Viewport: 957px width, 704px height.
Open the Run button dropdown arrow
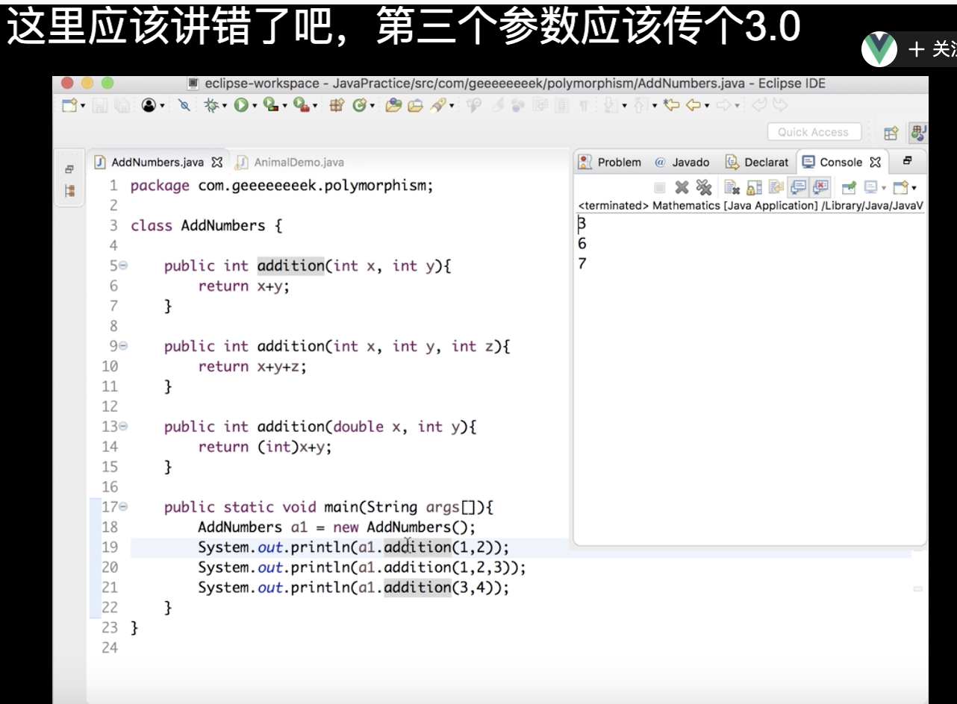pos(253,106)
